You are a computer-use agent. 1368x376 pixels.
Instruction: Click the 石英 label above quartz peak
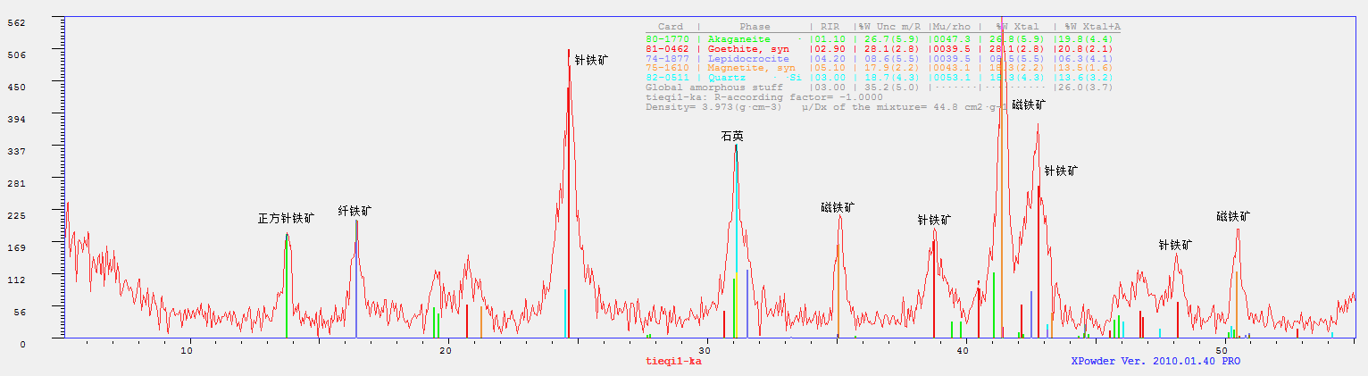[732, 137]
